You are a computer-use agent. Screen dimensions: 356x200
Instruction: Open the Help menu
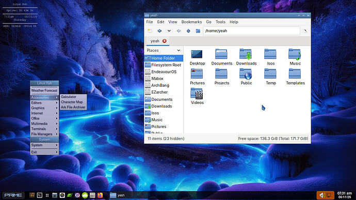[234, 22]
